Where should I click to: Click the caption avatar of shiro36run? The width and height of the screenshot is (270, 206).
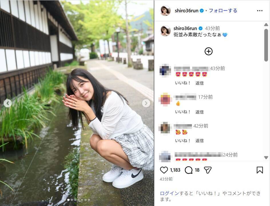[166, 31]
